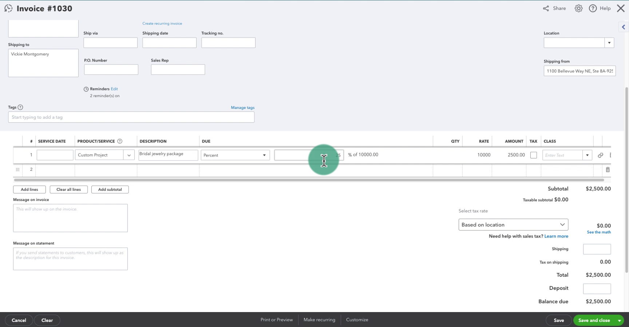629x327 pixels.
Task: Click the Message on invoice box
Action: pyautogui.click(x=70, y=218)
